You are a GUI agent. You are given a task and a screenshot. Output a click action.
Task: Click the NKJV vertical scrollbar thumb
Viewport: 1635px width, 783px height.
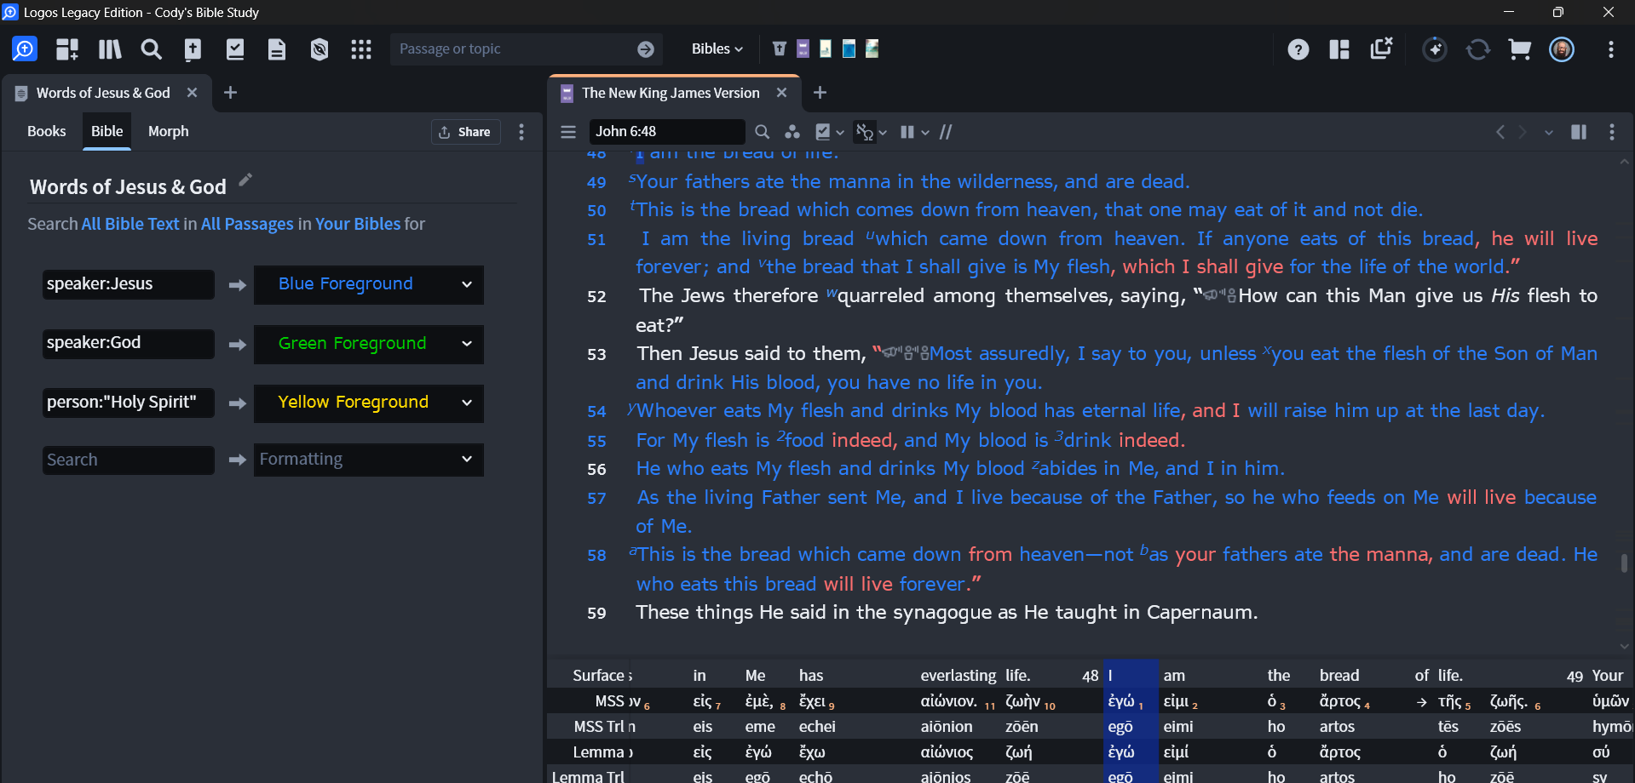click(1624, 563)
